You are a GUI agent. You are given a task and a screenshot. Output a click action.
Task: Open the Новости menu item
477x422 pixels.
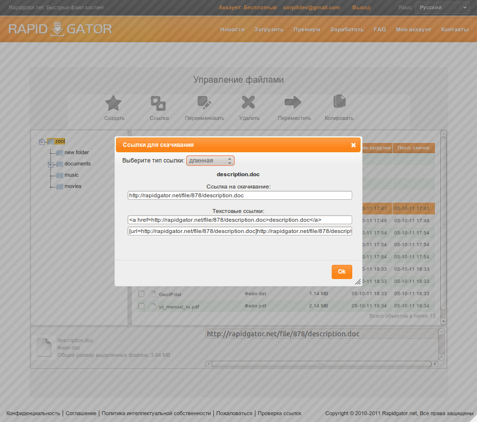(232, 29)
